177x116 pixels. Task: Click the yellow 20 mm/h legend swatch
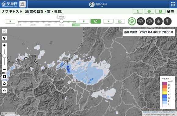(x=164, y=93)
